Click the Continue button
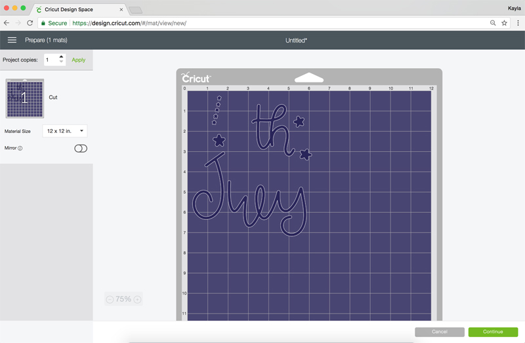This screenshot has width=525, height=343. (493, 332)
